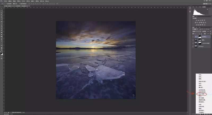Select the Horizontal Type tool
Image resolution: width=212 pixels, height=115 pixels.
pos(2,41)
